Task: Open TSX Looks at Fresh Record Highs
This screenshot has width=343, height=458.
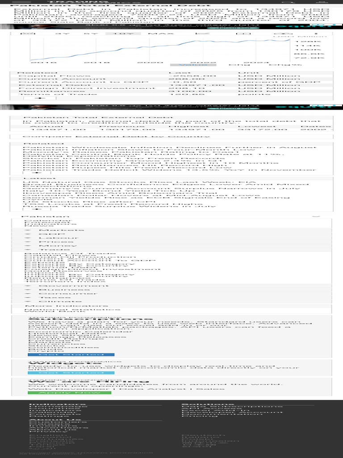Action: (x=113, y=204)
